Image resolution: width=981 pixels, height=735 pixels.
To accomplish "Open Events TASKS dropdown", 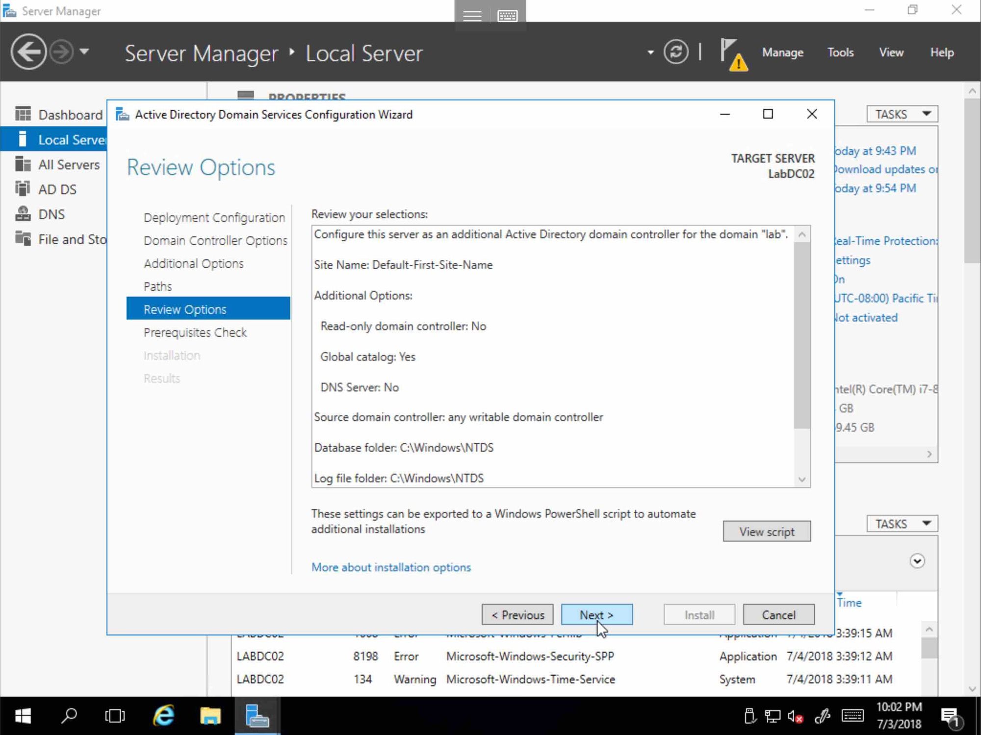I will click(902, 524).
